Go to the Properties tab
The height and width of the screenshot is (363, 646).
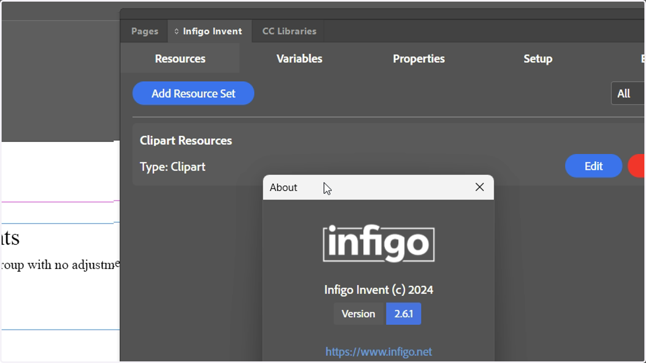coord(419,59)
